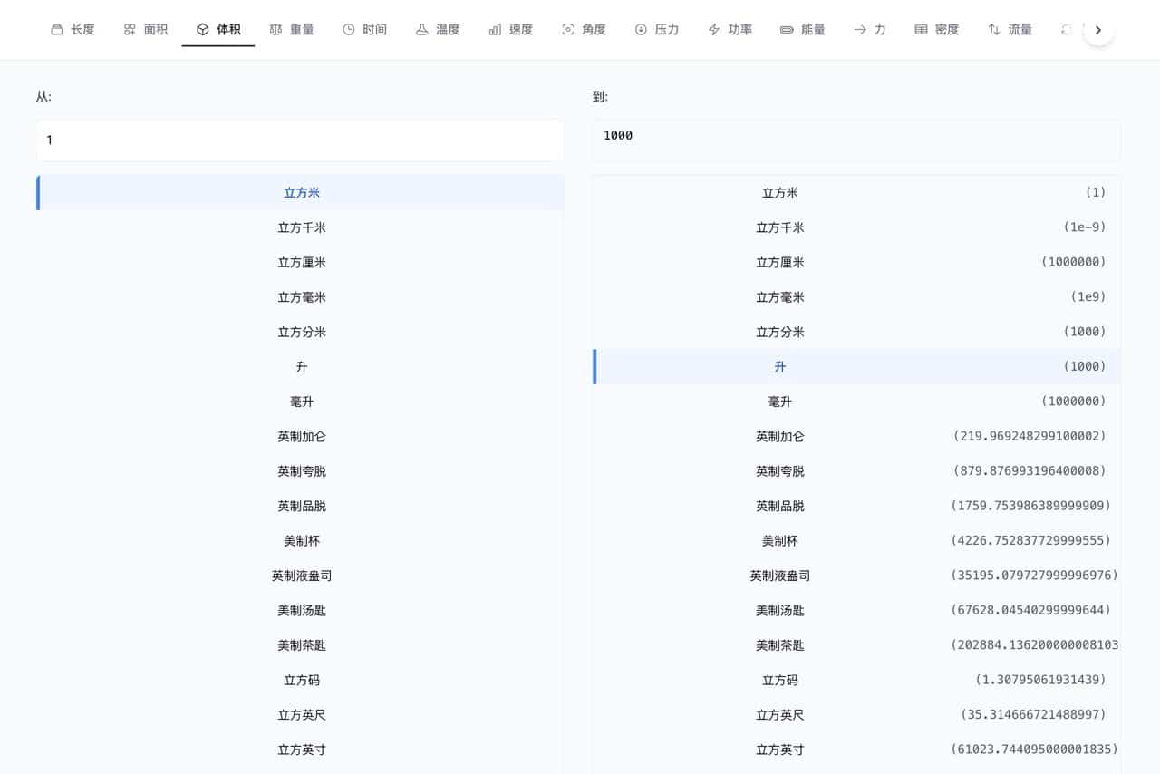The height and width of the screenshot is (774, 1160).
Task: Click the pressure icon beside 压力
Action: click(641, 30)
